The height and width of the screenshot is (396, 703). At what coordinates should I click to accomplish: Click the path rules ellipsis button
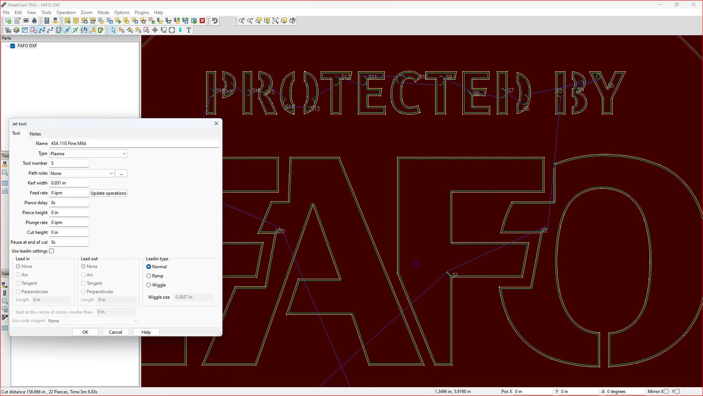121,174
